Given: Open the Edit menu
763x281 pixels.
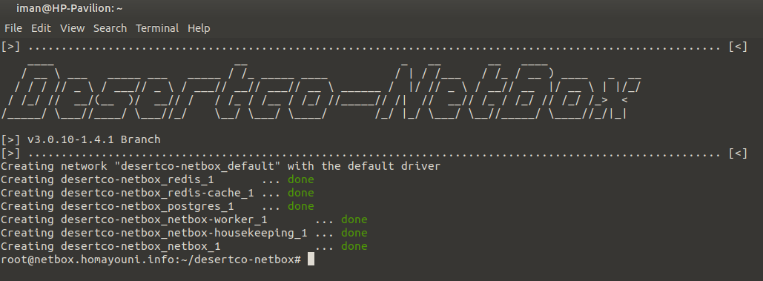Looking at the screenshot, I should click(x=41, y=28).
